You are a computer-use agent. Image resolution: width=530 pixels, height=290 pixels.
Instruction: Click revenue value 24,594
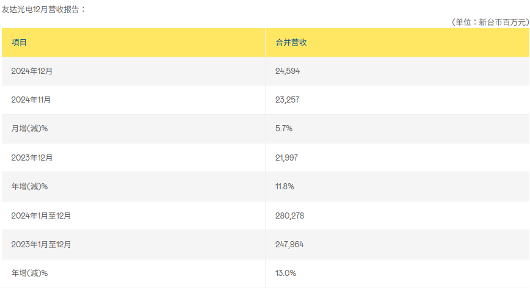(x=288, y=71)
